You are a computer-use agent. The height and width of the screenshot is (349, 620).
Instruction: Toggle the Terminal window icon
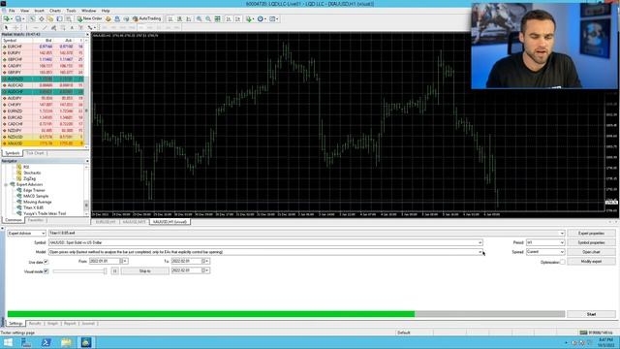tap(59, 18)
